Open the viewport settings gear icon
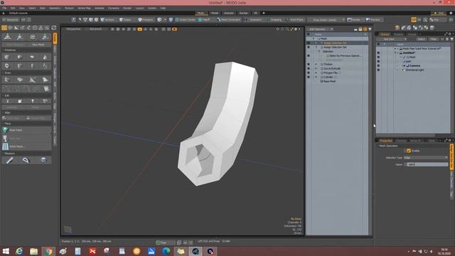455x256 pixels. coord(296,29)
